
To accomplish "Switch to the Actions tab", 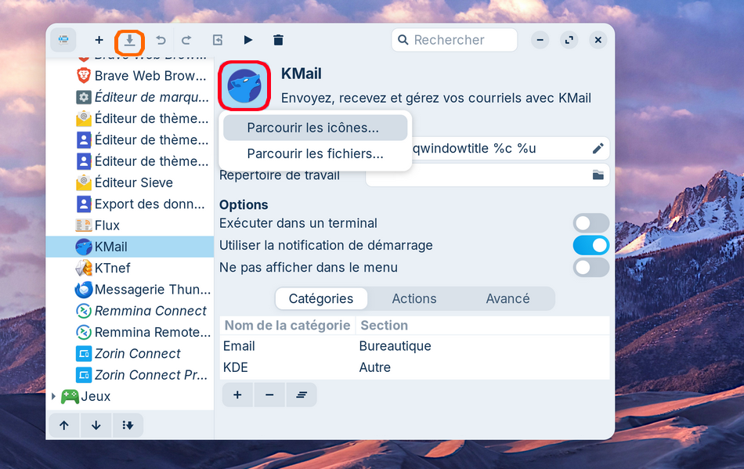I will (x=414, y=298).
